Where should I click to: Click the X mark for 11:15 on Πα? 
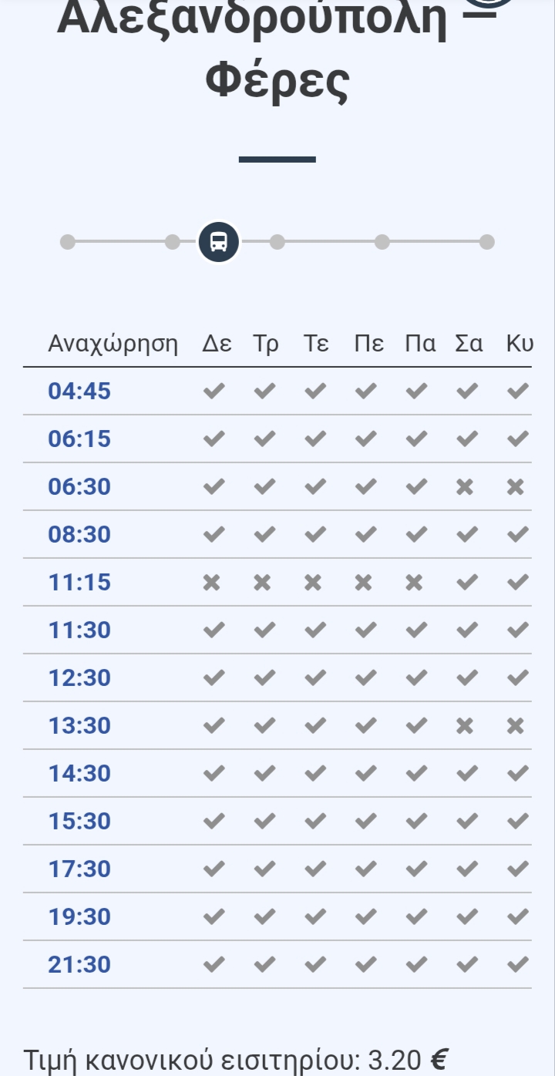point(414,582)
